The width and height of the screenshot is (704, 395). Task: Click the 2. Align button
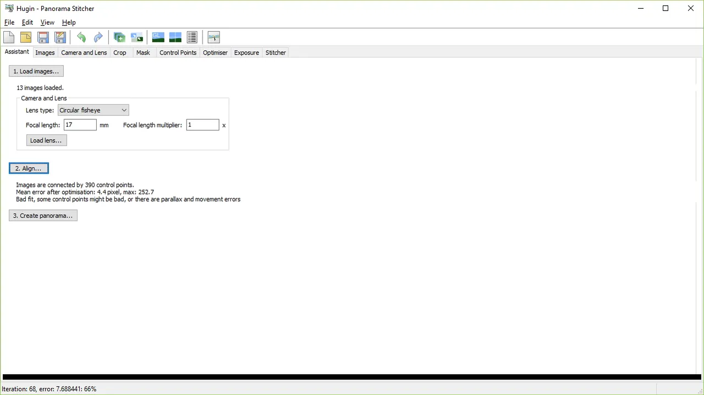click(29, 168)
